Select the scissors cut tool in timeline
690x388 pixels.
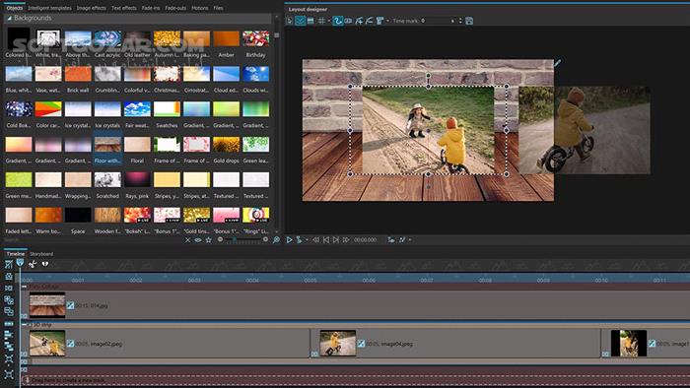[33, 264]
